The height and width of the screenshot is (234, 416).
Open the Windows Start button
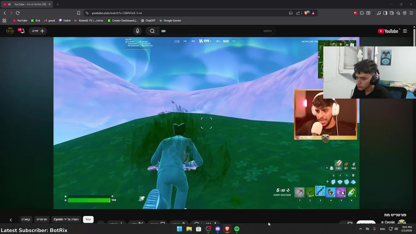tap(179, 229)
